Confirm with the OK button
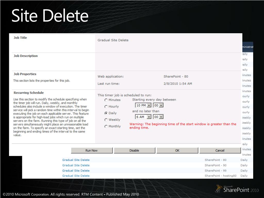This screenshot has height=198, width=264. point(177,151)
